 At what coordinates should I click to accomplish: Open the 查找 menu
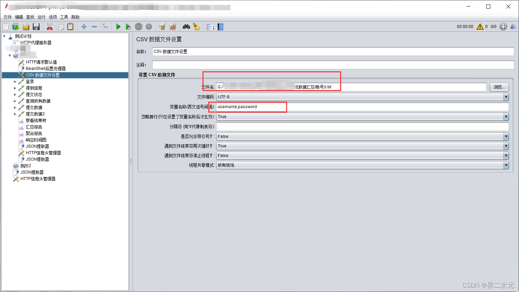pos(30,17)
